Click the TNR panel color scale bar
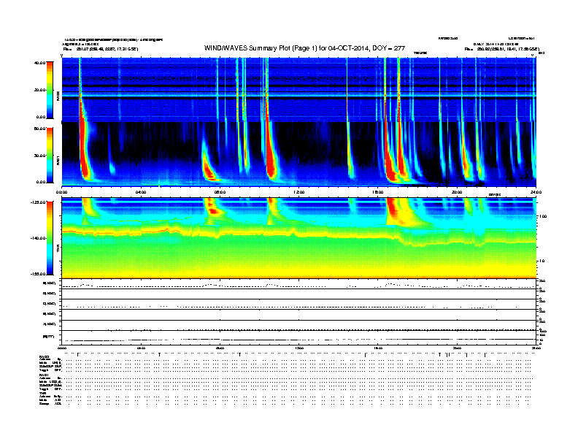 50,238
